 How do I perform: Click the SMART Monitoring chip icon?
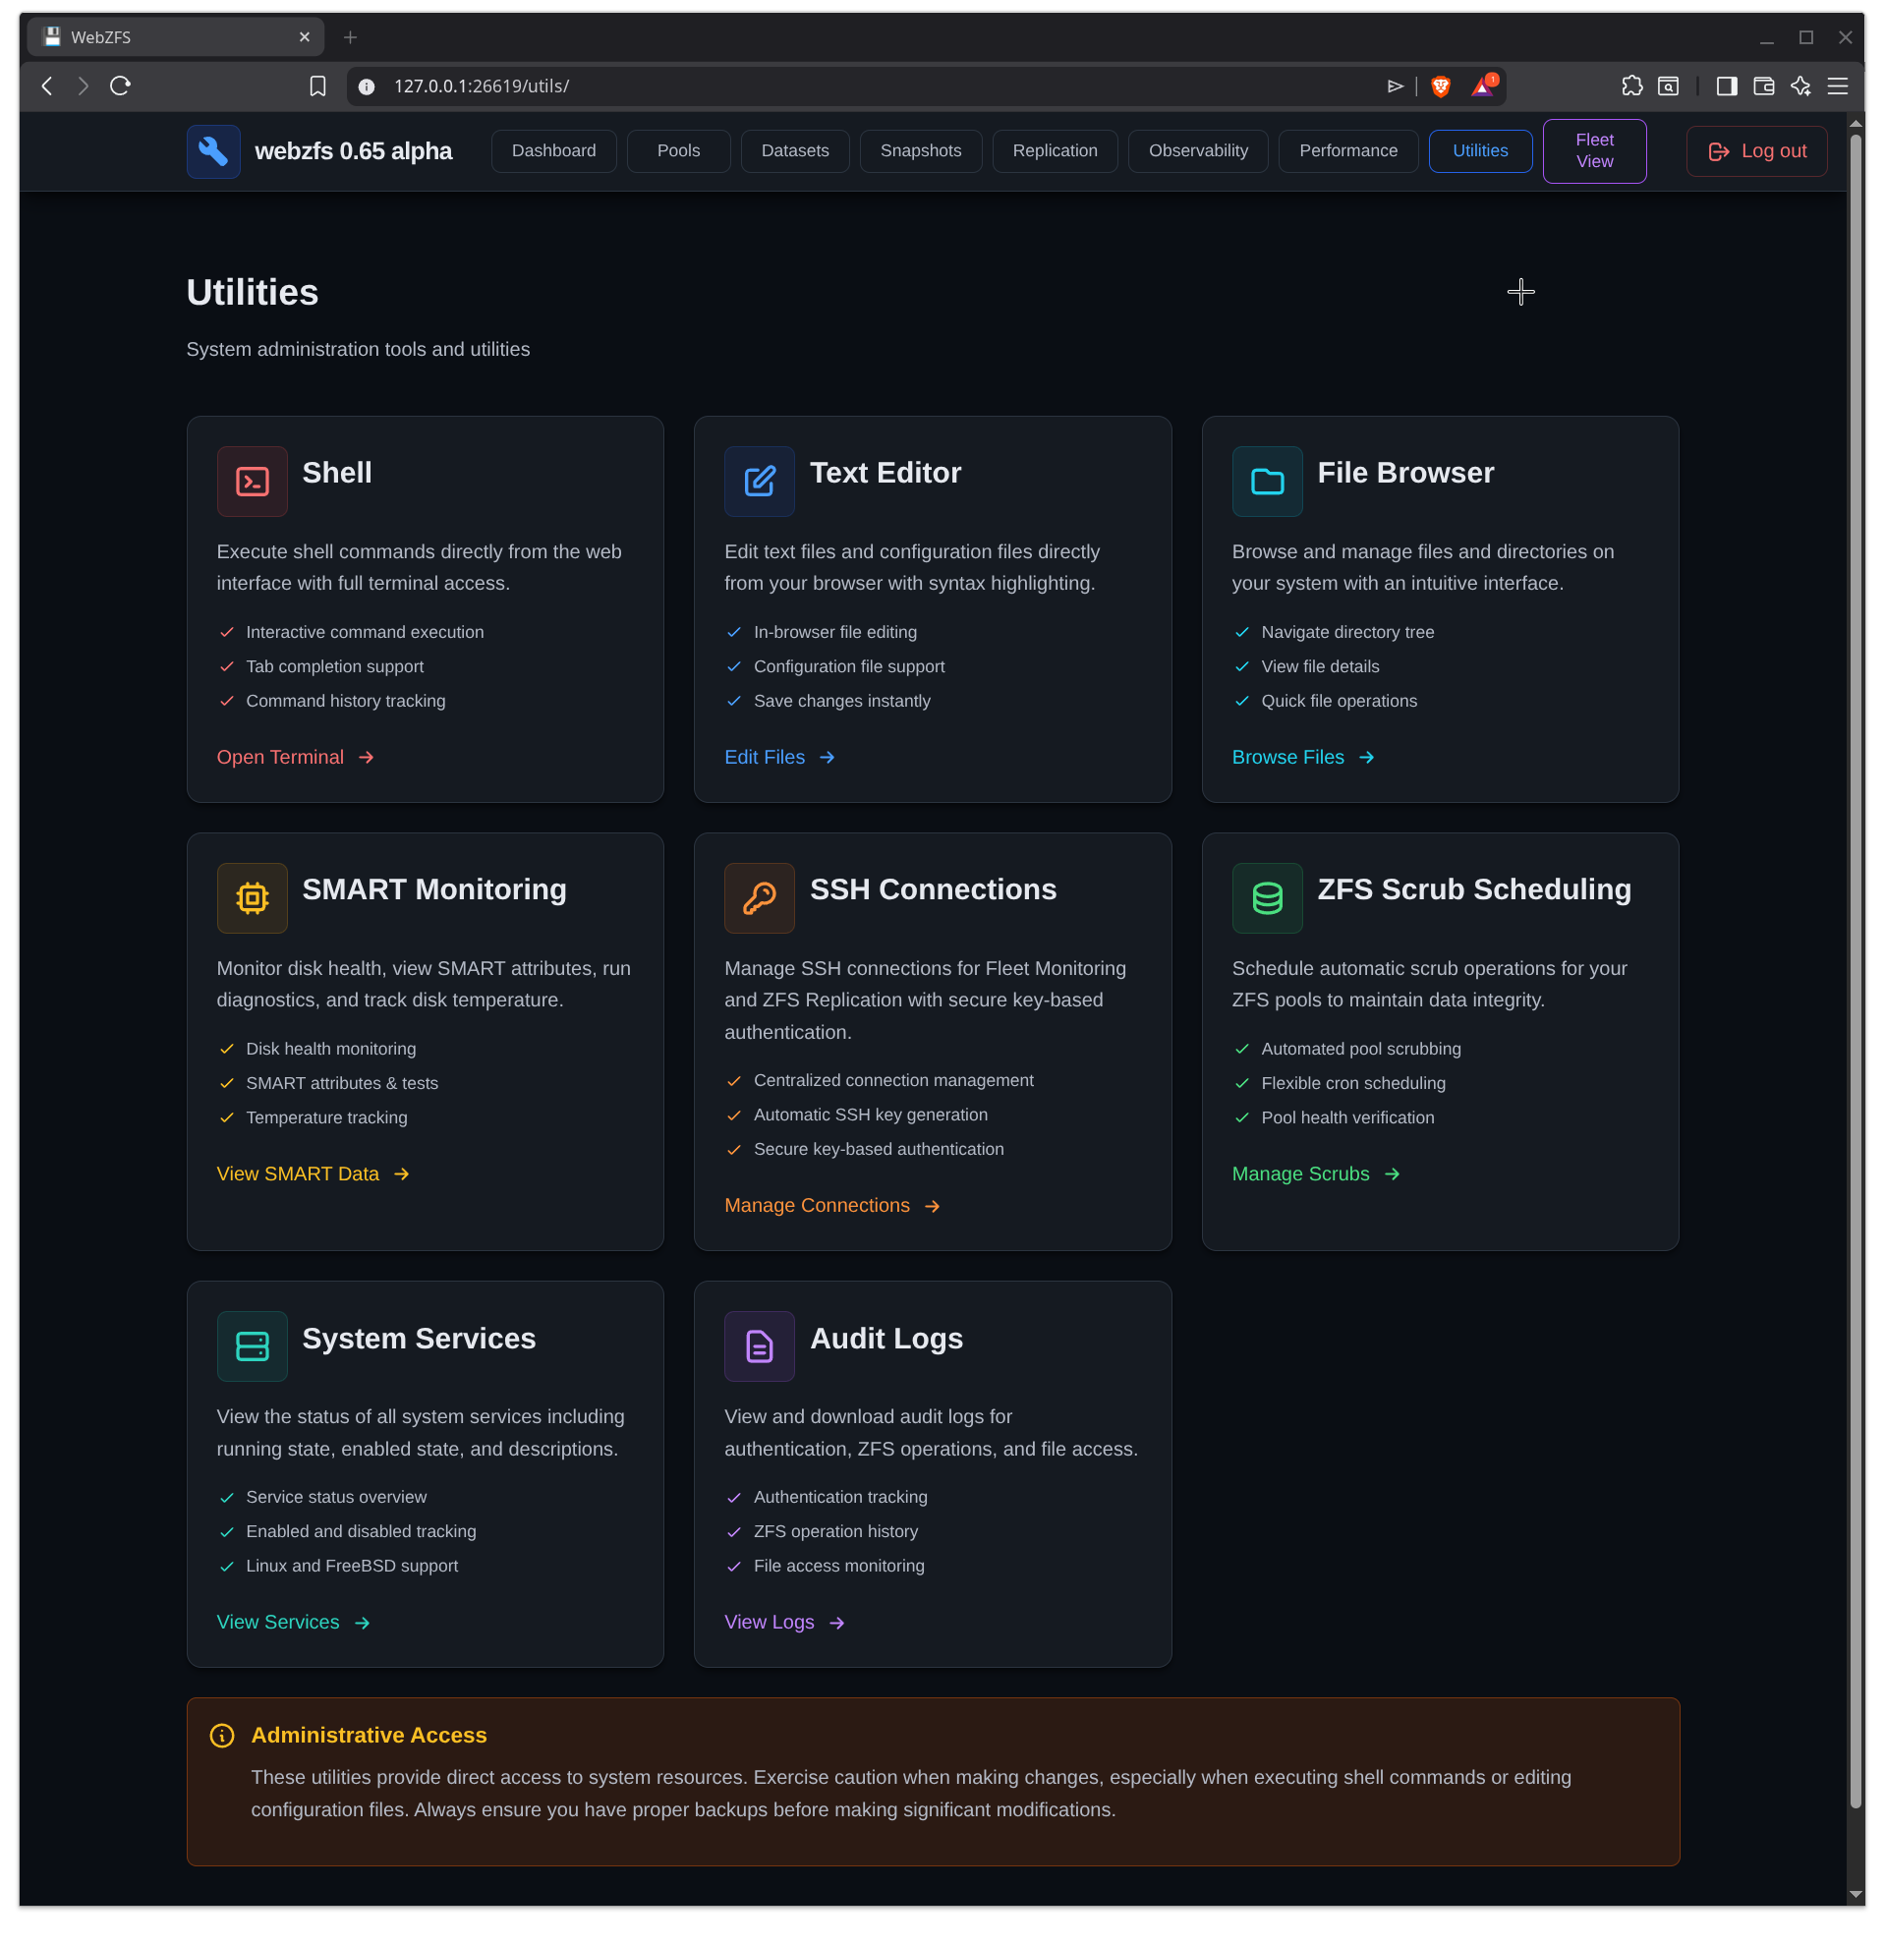252,898
